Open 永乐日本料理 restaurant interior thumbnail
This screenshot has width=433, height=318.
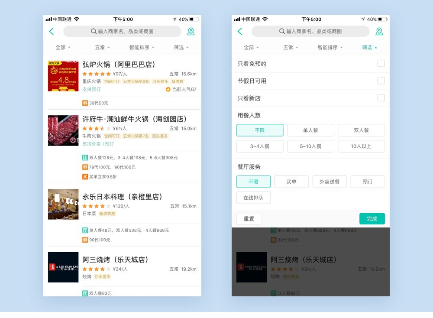pyautogui.click(x=63, y=204)
